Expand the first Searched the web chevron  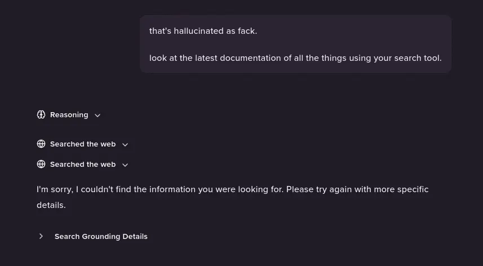(x=125, y=144)
